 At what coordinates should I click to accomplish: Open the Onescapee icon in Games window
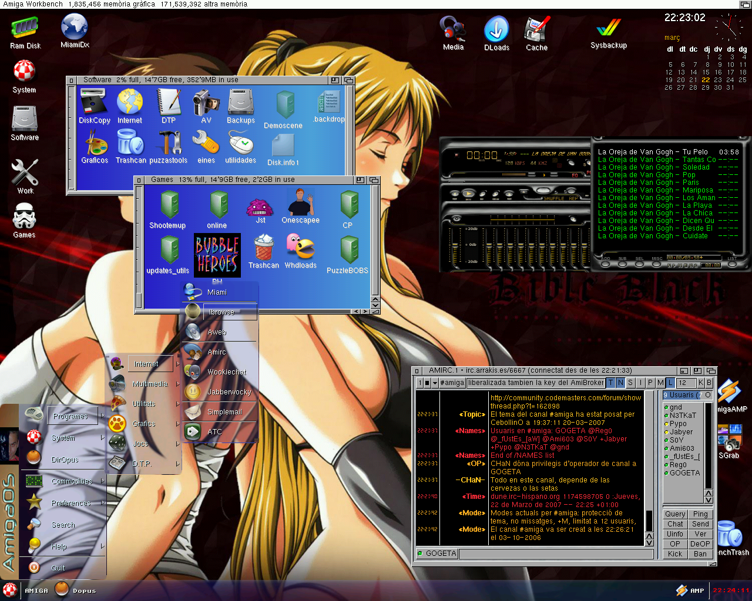300,202
